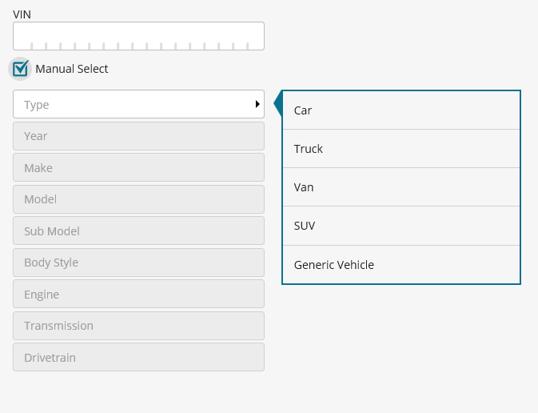Click the Year dropdown field
The width and height of the screenshot is (538, 413).
(138, 136)
